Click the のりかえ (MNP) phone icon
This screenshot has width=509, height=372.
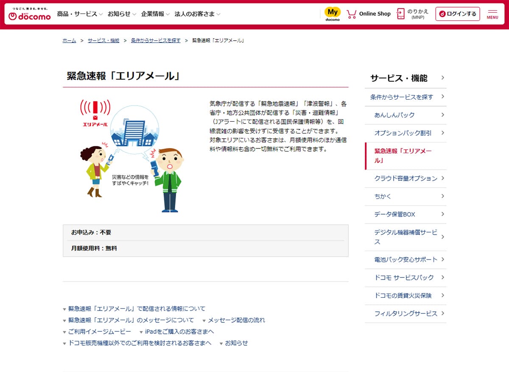[400, 14]
